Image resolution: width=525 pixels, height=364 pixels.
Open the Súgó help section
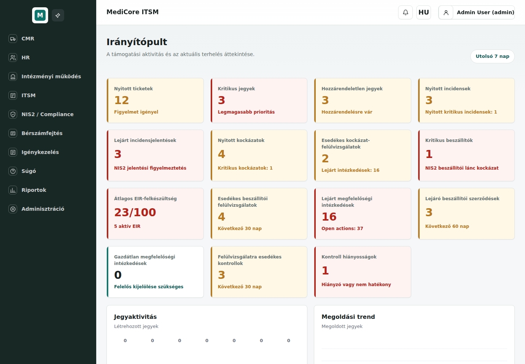click(x=48, y=171)
